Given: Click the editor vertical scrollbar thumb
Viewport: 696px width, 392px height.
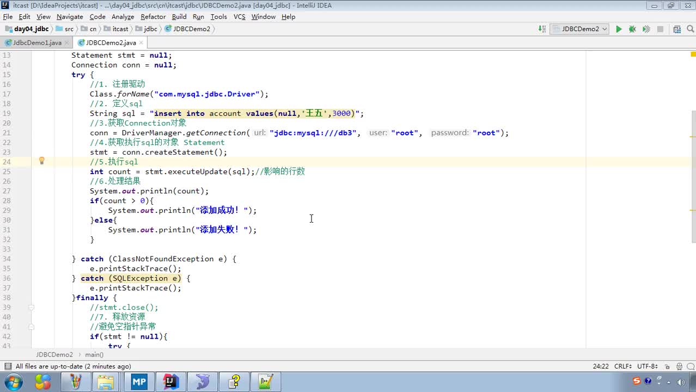Looking at the screenshot, I should [693, 176].
